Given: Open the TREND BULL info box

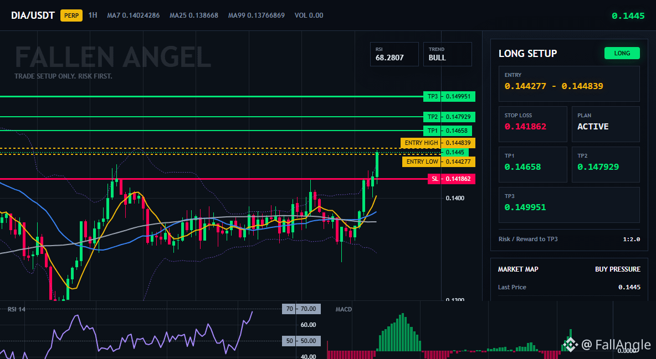Looking at the screenshot, I should pyautogui.click(x=447, y=54).
